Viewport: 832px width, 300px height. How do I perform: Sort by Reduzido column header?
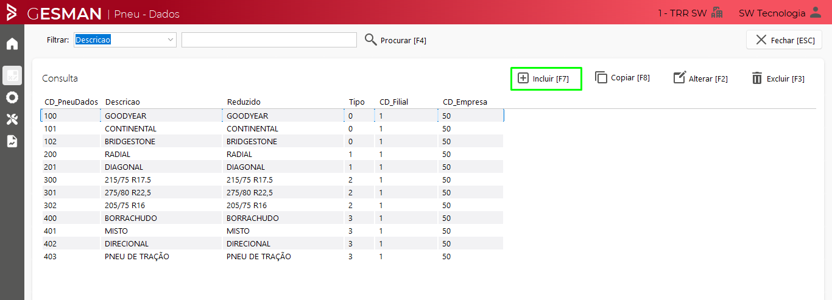244,102
